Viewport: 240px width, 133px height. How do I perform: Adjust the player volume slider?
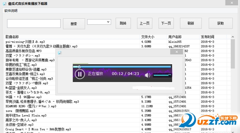click(x=162, y=75)
